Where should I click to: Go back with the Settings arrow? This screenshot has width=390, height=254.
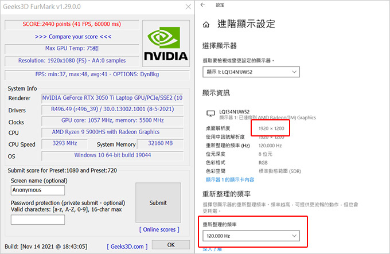tap(202, 5)
